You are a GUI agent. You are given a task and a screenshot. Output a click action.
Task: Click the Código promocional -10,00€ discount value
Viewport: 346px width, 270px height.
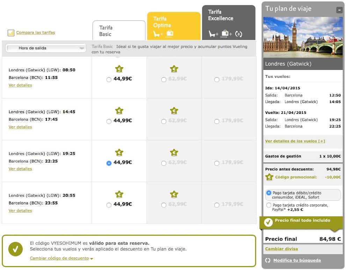pos(333,177)
